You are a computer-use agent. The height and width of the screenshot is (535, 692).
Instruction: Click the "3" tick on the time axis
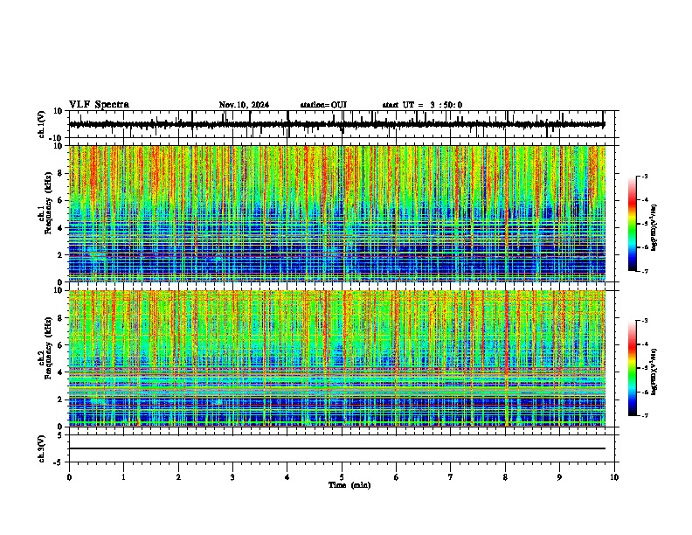[232, 477]
